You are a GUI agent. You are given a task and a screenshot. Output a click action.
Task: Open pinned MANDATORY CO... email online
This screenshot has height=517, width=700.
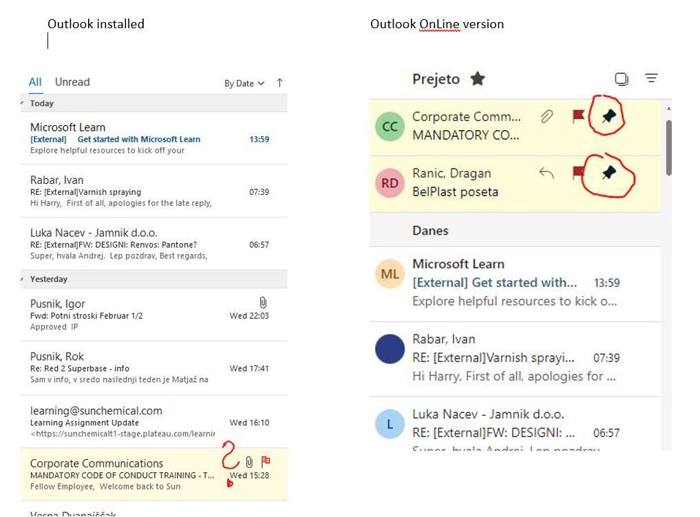point(515,127)
